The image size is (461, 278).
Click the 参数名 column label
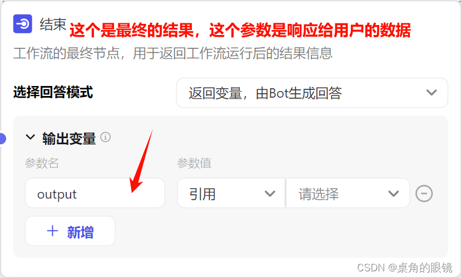tap(42, 163)
